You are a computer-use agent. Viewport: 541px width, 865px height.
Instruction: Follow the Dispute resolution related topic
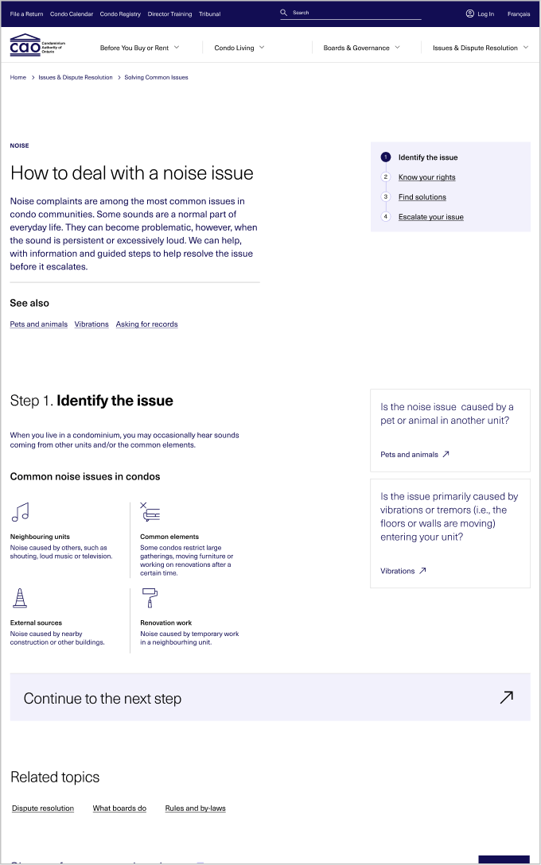43,809
